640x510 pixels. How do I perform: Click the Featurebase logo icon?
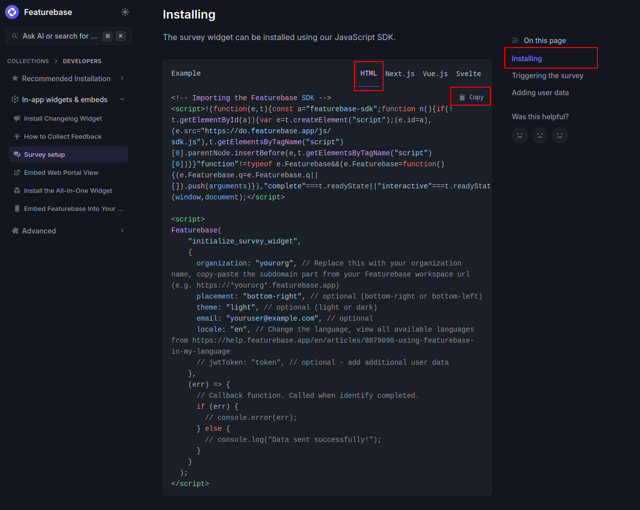[12, 12]
